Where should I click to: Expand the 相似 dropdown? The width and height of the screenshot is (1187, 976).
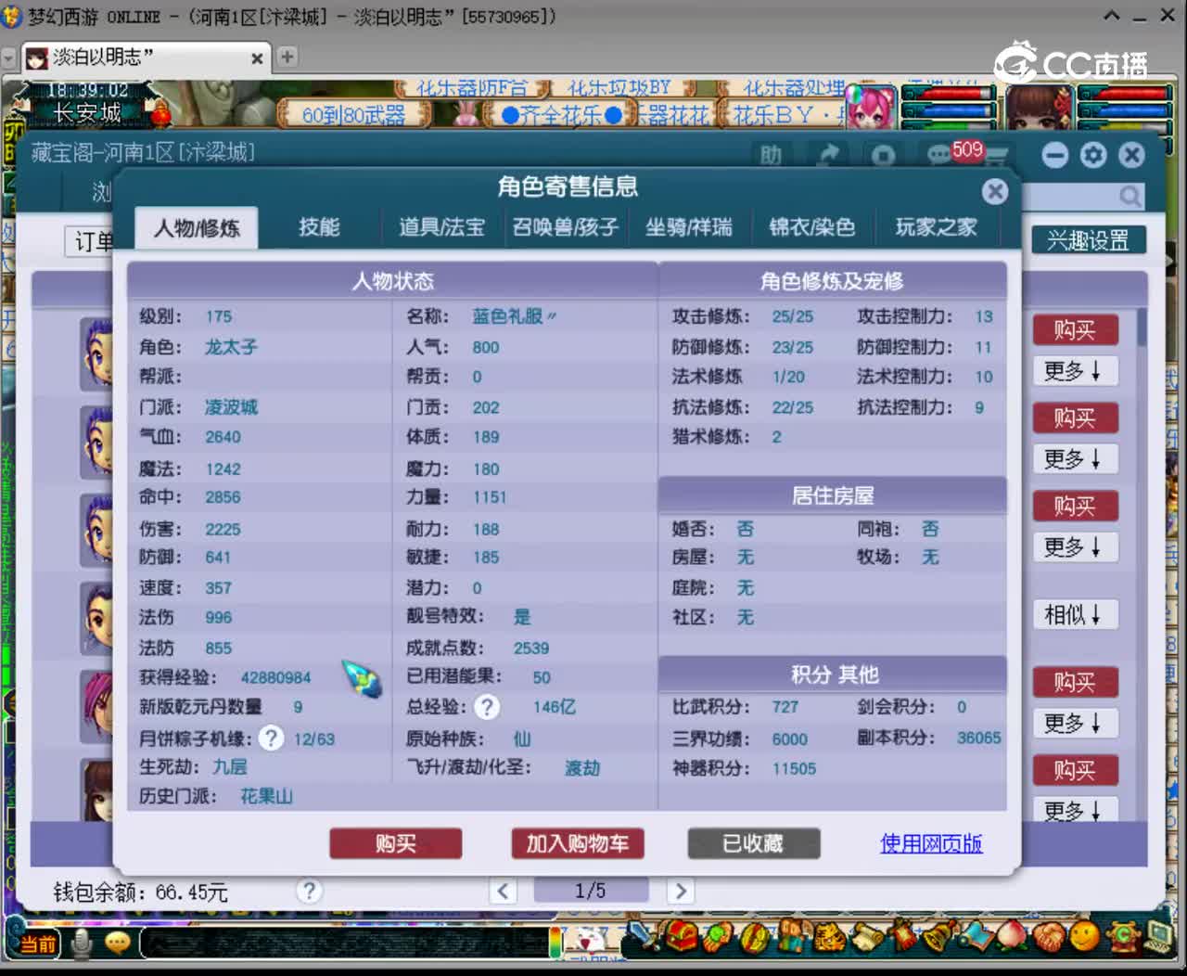tap(1075, 614)
